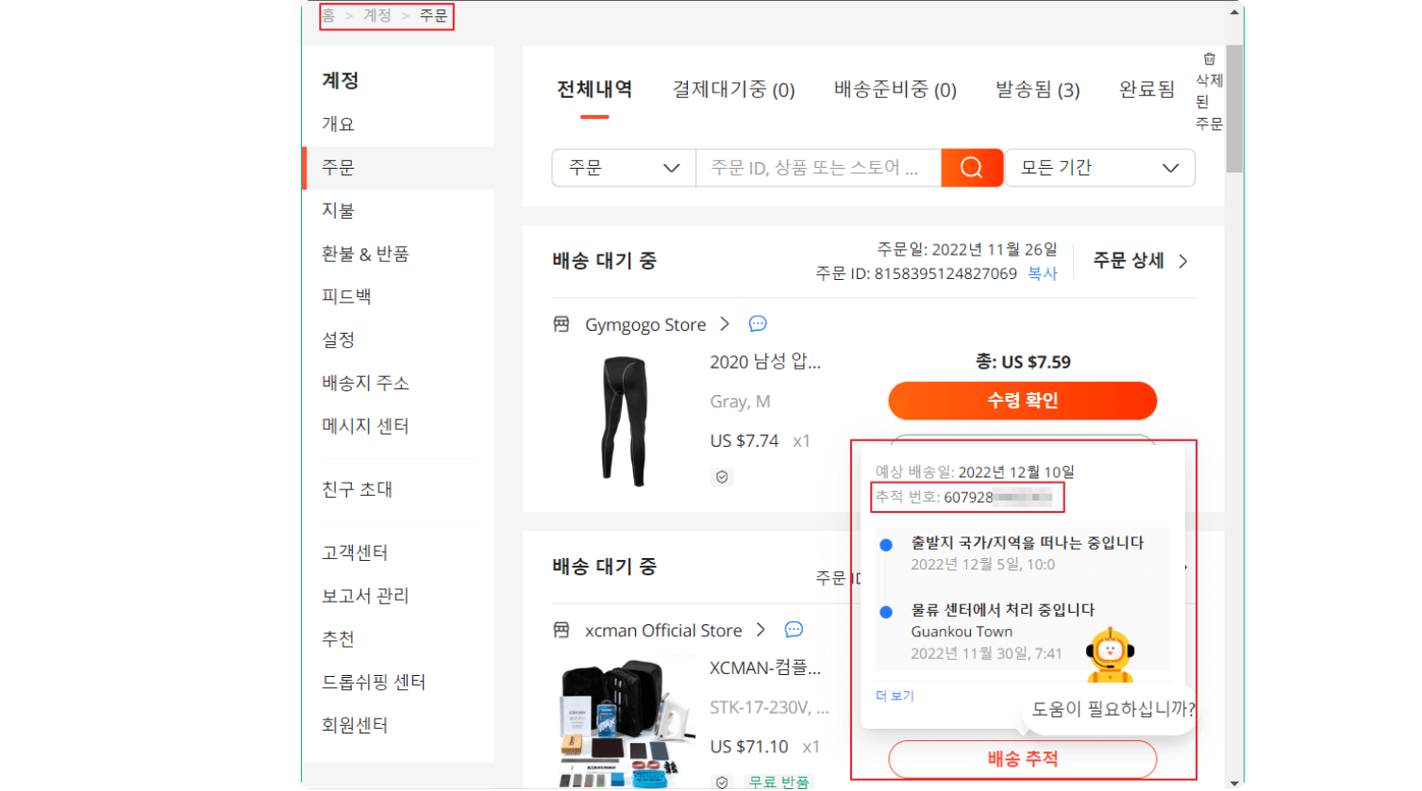Click scrollbar down arrow
Screen dimensions: 1422x791
click(1234, 783)
